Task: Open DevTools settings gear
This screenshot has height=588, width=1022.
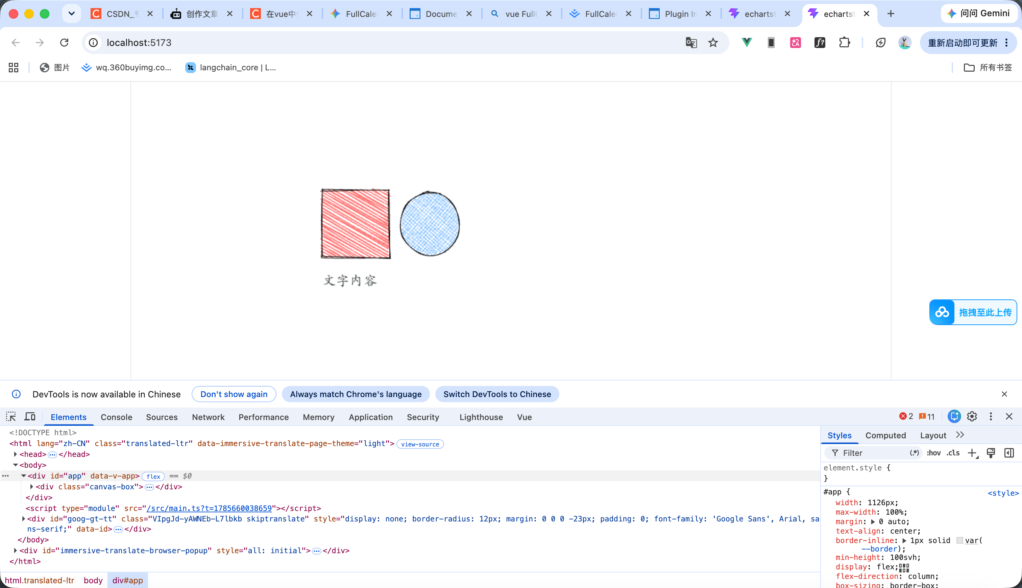Action: pos(972,416)
